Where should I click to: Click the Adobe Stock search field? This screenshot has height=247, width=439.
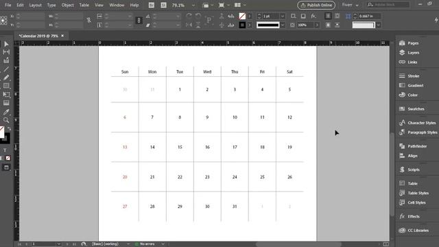click(x=388, y=5)
